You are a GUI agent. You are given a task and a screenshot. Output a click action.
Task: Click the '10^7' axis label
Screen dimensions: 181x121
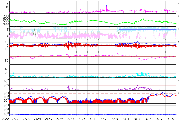pyautogui.click(x=6, y=81)
